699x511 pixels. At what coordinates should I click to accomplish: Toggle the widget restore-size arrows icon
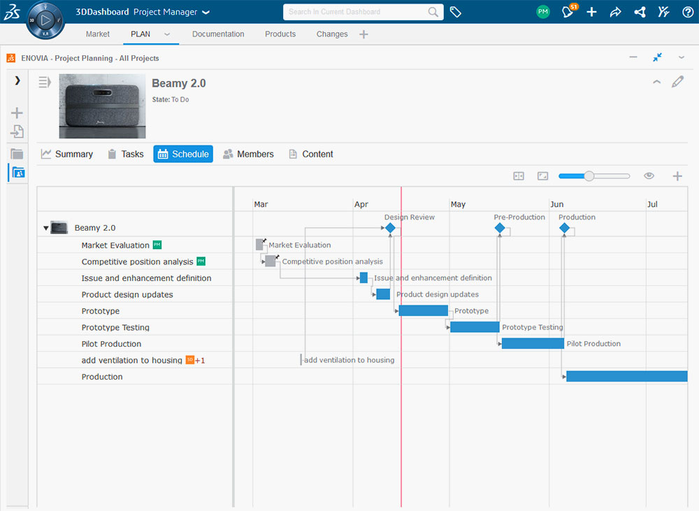coord(657,58)
